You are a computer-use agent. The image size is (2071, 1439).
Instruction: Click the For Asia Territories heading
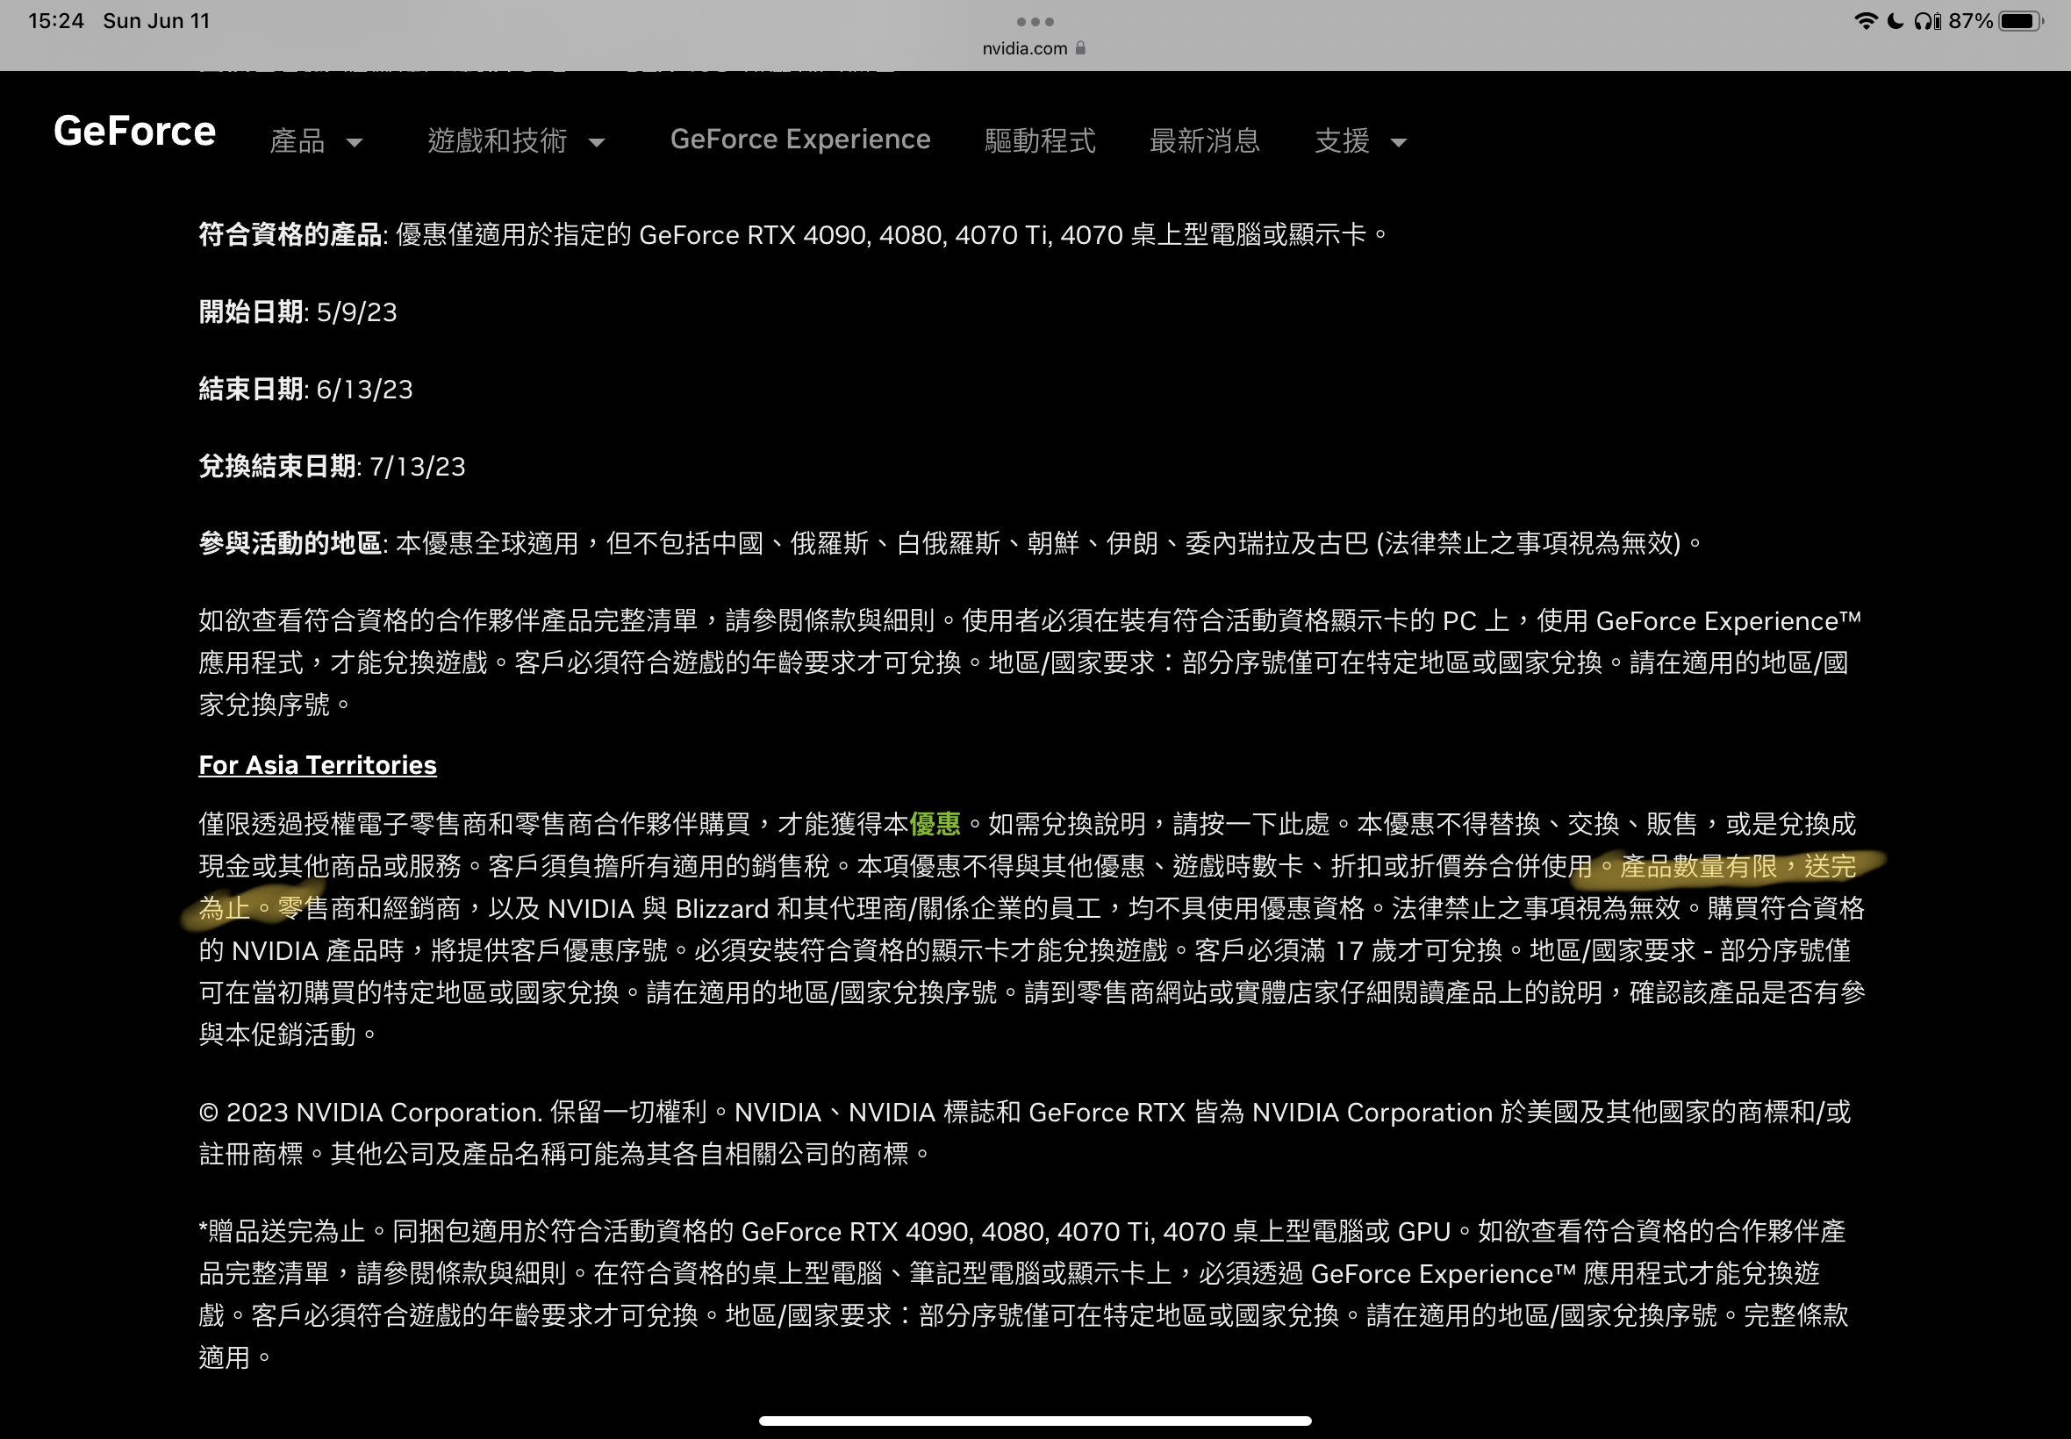click(318, 764)
